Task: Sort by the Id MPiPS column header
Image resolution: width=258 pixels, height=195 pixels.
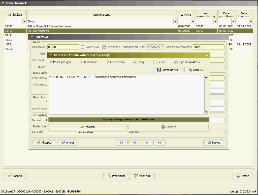Action: point(186,15)
